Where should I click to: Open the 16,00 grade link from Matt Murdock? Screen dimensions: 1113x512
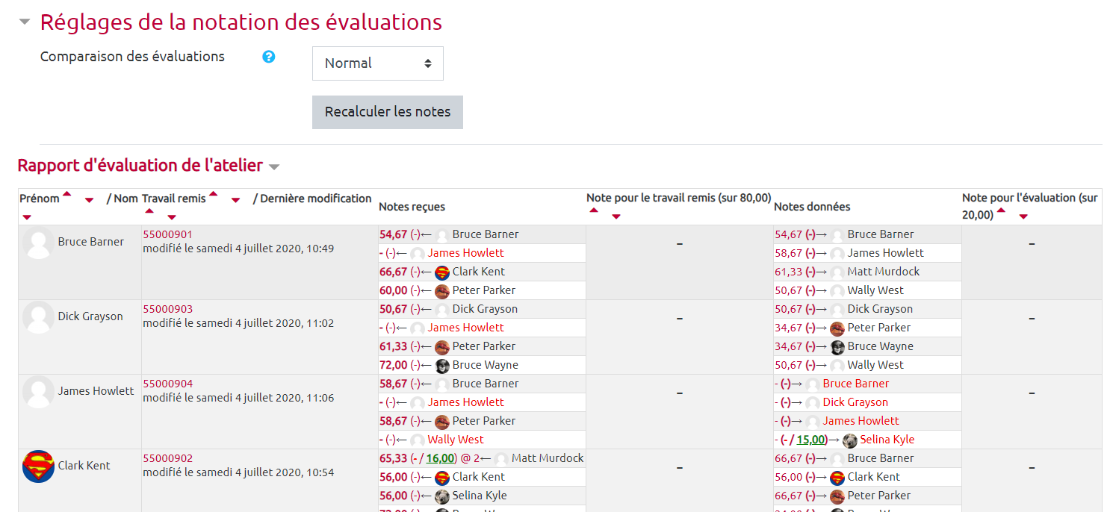tap(440, 458)
